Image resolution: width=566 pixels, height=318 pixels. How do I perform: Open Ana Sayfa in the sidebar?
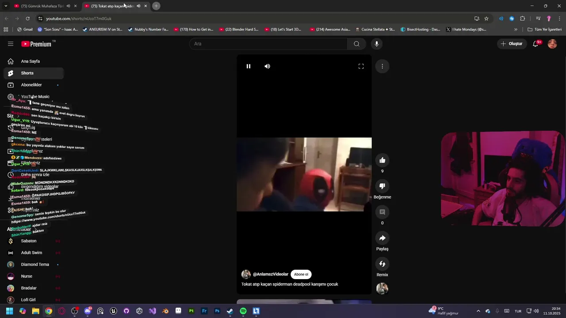click(34, 61)
